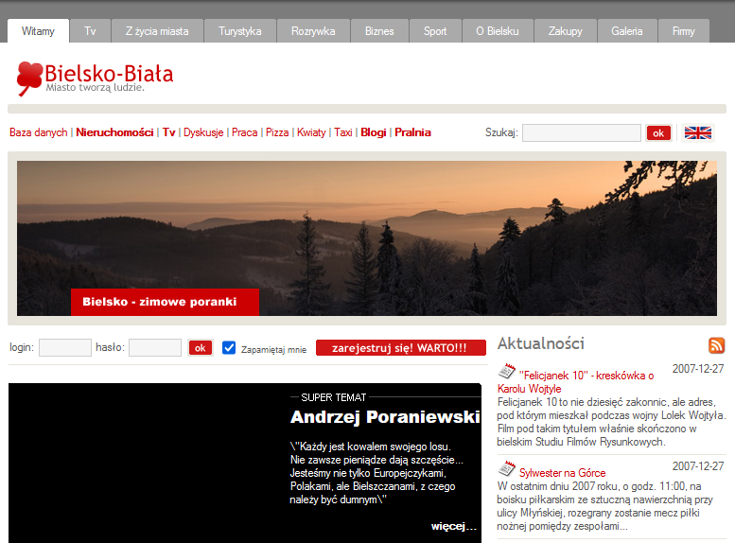Click the news icon beside Sylwester na Górce
The image size is (735, 543).
point(506,468)
